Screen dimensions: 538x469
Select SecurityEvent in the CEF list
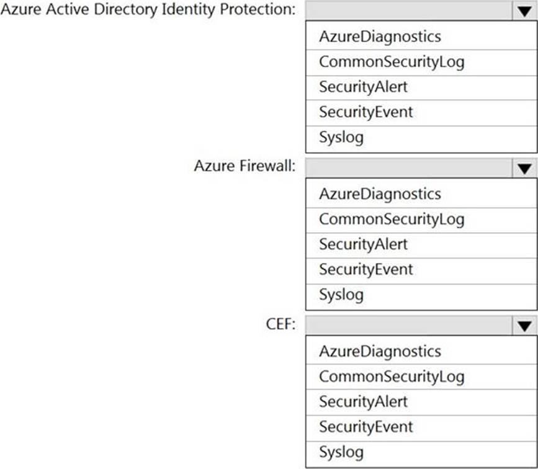tap(421, 428)
